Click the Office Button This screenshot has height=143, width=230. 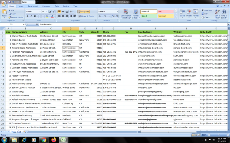[x=3, y=3]
